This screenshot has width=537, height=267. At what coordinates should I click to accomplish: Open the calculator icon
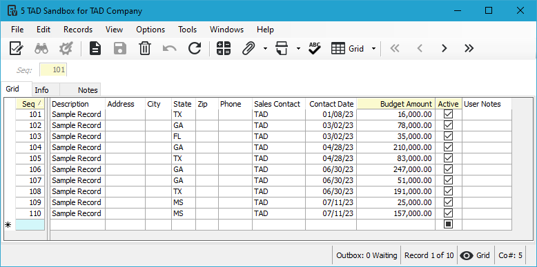[x=224, y=48]
